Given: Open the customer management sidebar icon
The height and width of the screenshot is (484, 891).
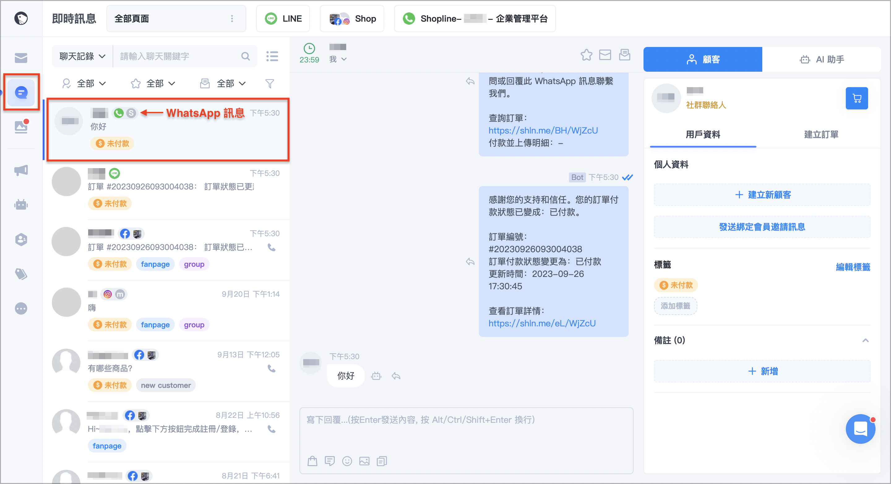Looking at the screenshot, I should tap(21, 240).
